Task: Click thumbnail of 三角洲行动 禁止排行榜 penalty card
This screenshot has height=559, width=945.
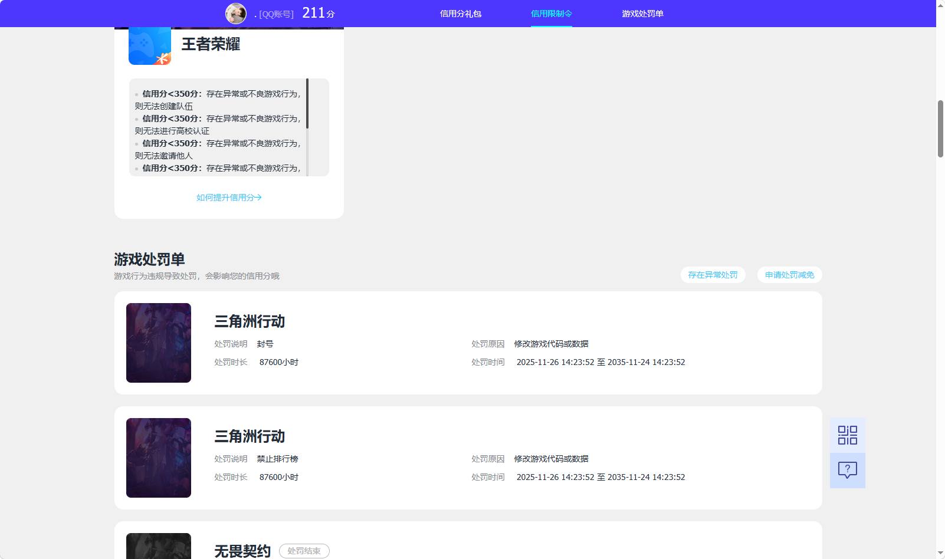Action: click(x=159, y=458)
